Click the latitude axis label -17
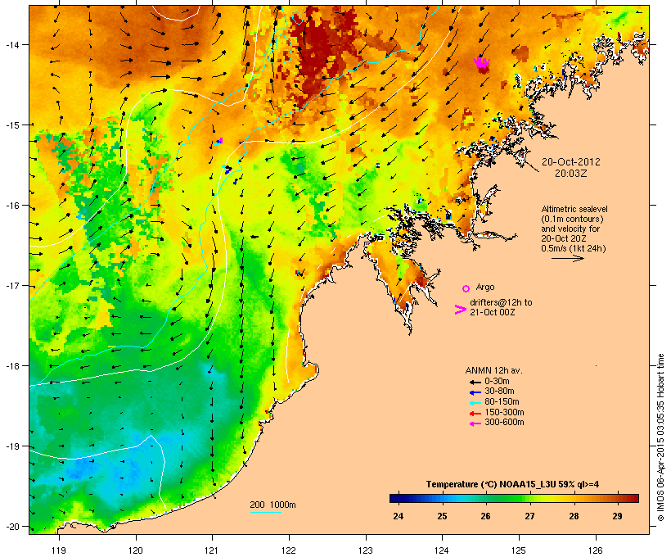Image resolution: width=671 pixels, height=557 pixels. point(12,286)
